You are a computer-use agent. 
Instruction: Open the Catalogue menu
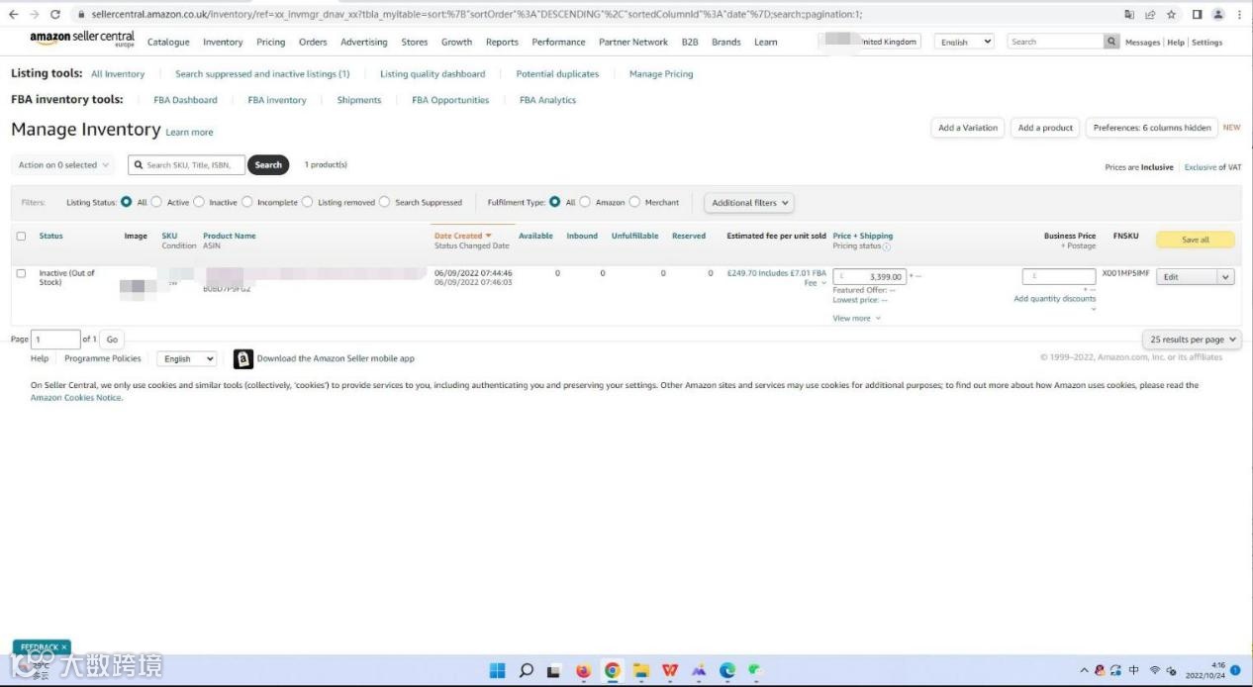click(168, 43)
